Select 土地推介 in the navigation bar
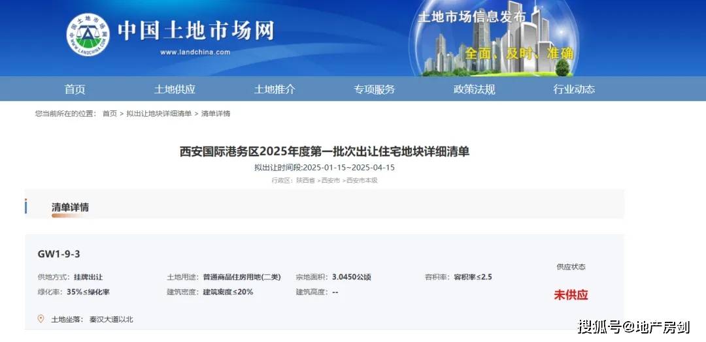706x342 pixels. coord(275,89)
